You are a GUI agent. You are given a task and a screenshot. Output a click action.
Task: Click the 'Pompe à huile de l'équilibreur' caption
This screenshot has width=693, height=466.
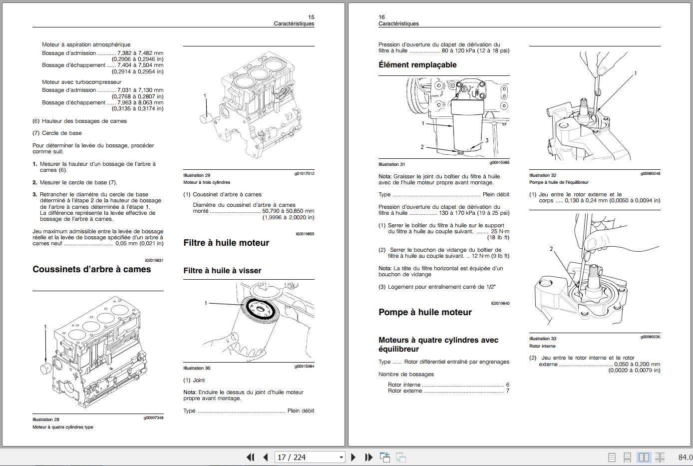point(559,182)
